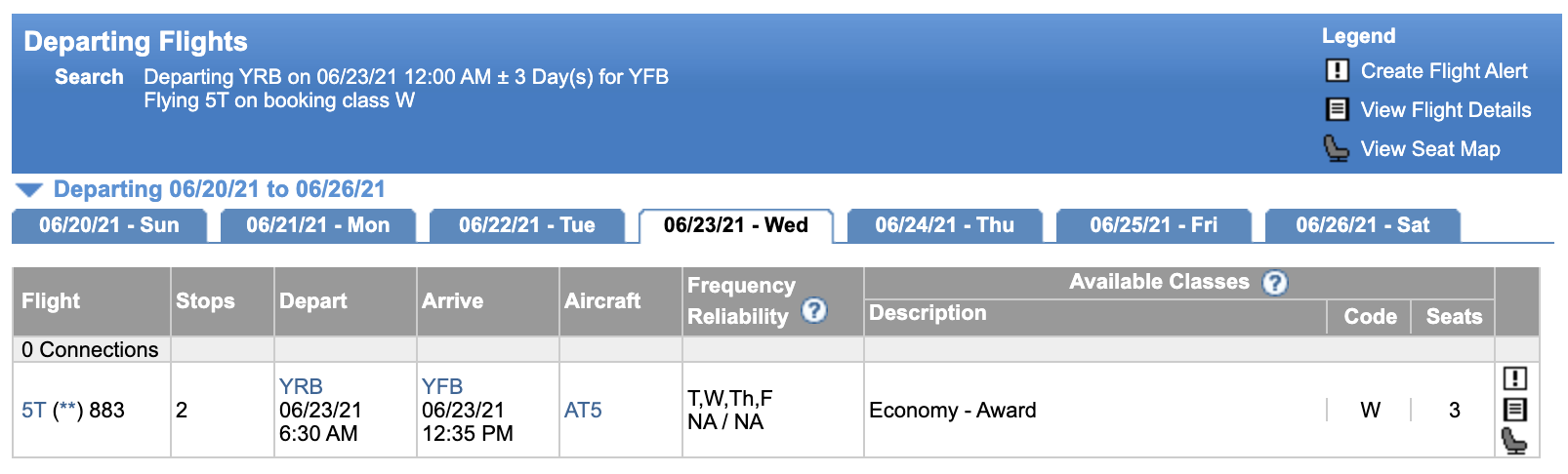Image resolution: width=1568 pixels, height=474 pixels.
Task: Open Available Classes help question mark icon
Action: 1275,283
